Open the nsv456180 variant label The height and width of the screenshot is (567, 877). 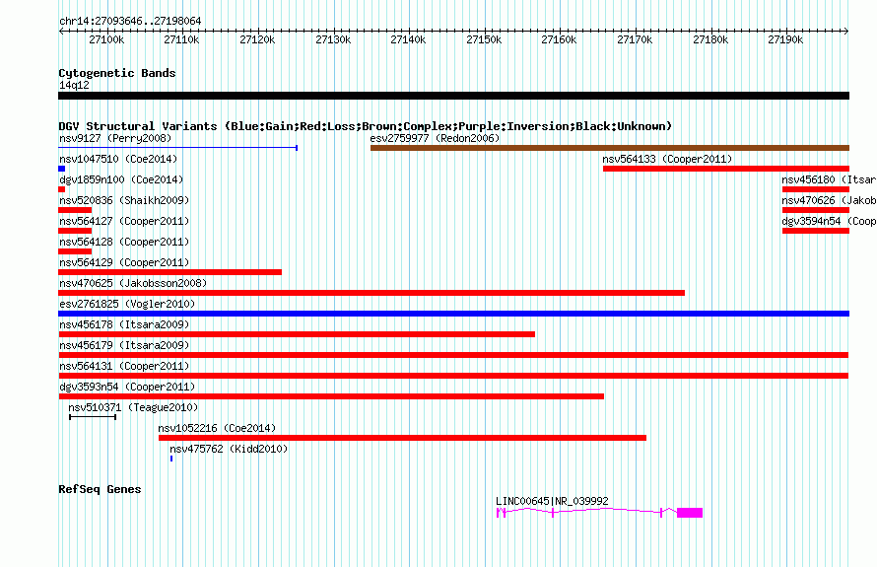coord(829,179)
